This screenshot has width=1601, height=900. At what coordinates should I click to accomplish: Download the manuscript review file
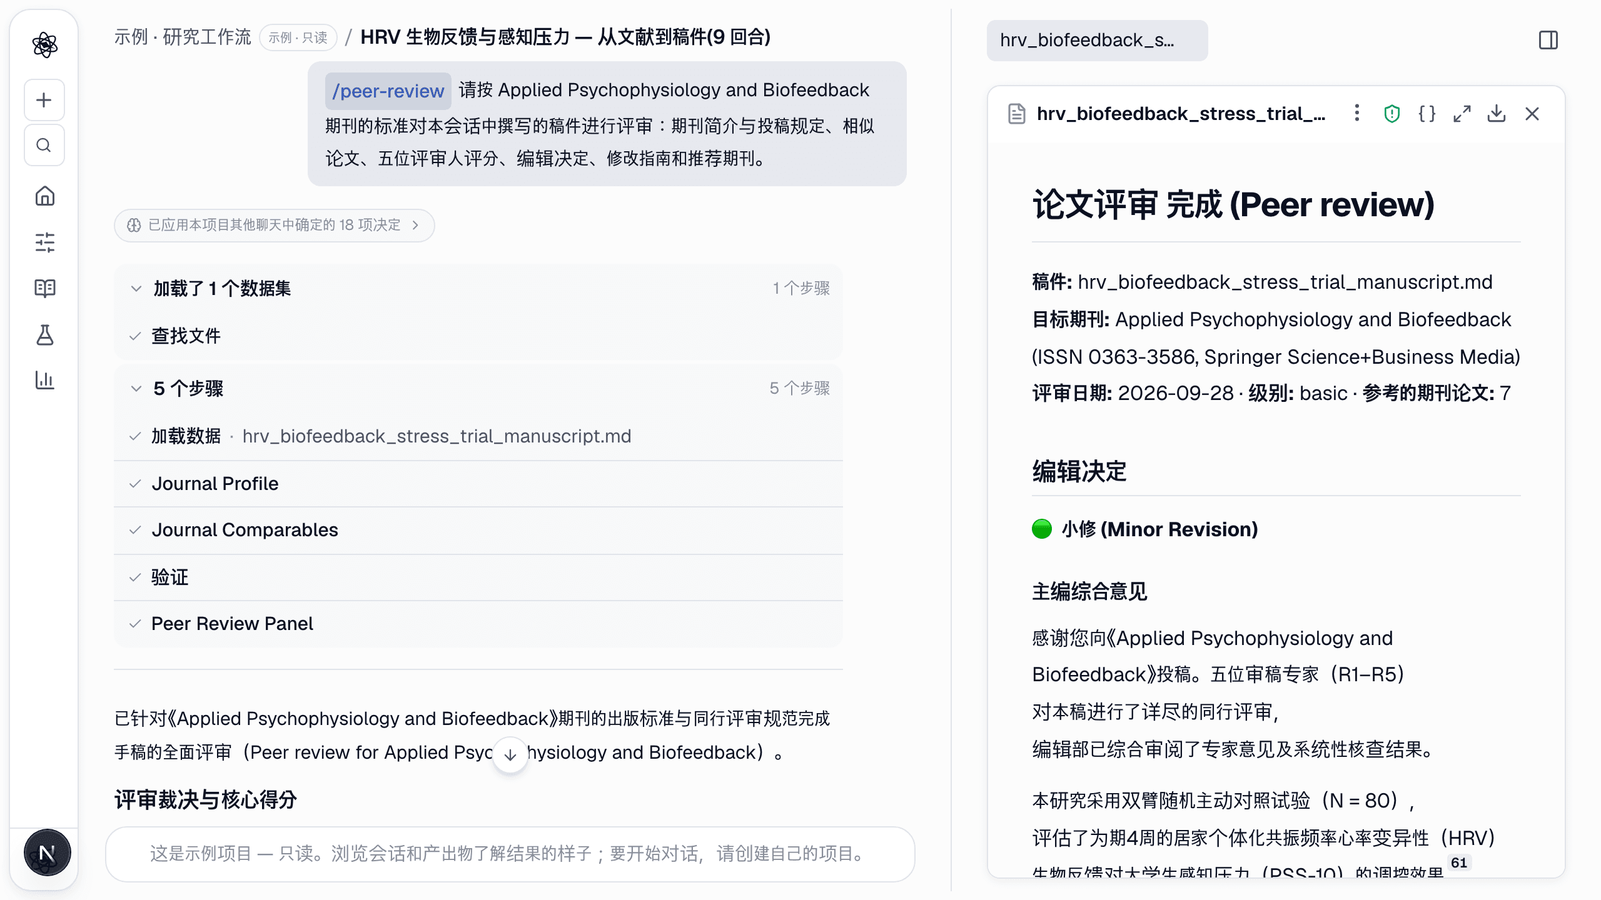tap(1497, 114)
